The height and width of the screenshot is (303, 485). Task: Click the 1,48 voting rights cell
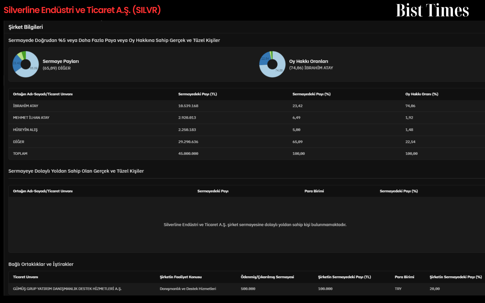tap(409, 130)
